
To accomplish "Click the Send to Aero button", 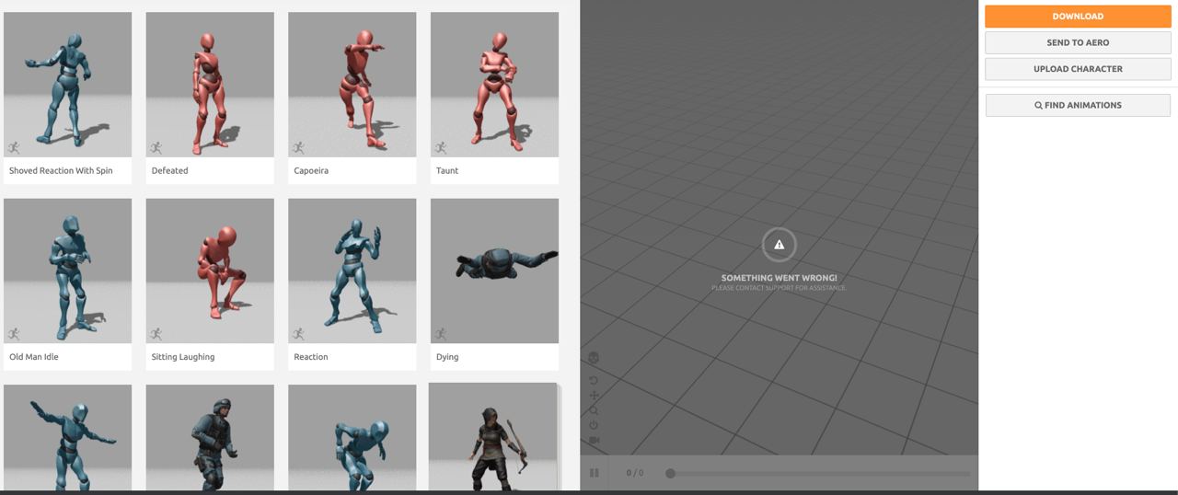I will click(x=1078, y=42).
